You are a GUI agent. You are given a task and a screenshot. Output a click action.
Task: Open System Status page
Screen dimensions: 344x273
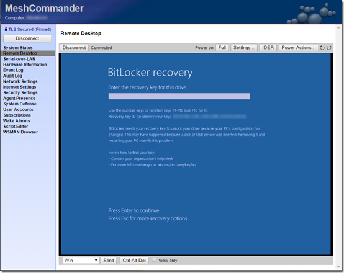18,48
